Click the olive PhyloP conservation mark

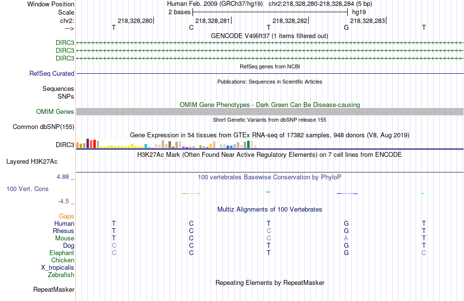coord(191,193)
